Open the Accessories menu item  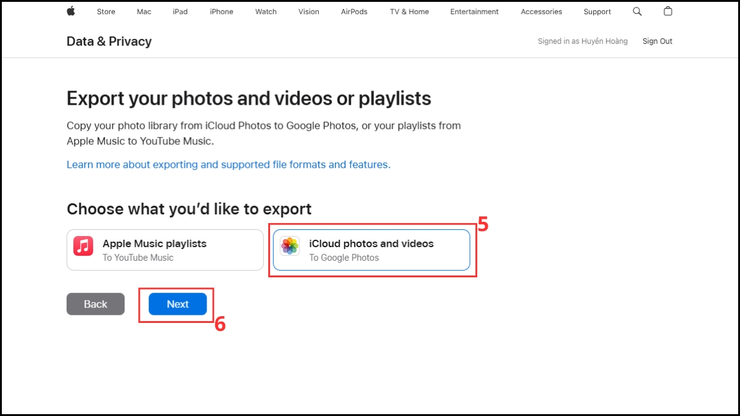[541, 12]
